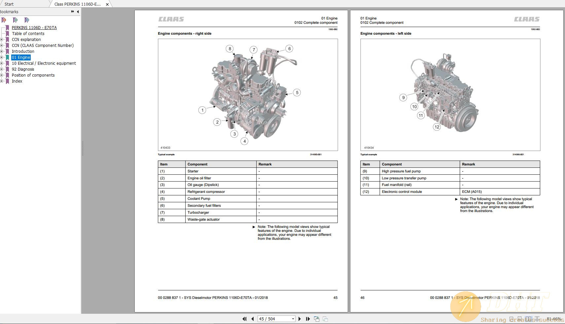565x324 pixels.
Task: Go to the first page
Action: coord(244,319)
